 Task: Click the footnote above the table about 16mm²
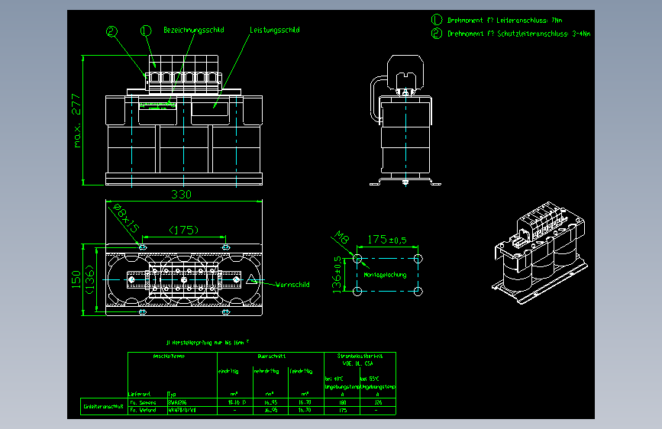[x=207, y=343]
